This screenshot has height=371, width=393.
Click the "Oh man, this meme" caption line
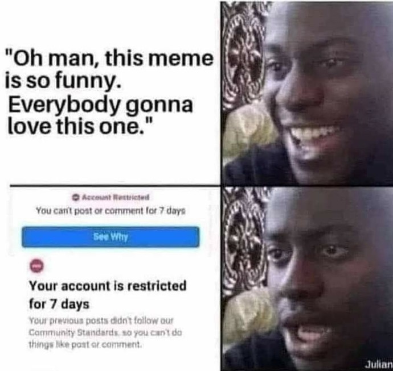coord(110,59)
